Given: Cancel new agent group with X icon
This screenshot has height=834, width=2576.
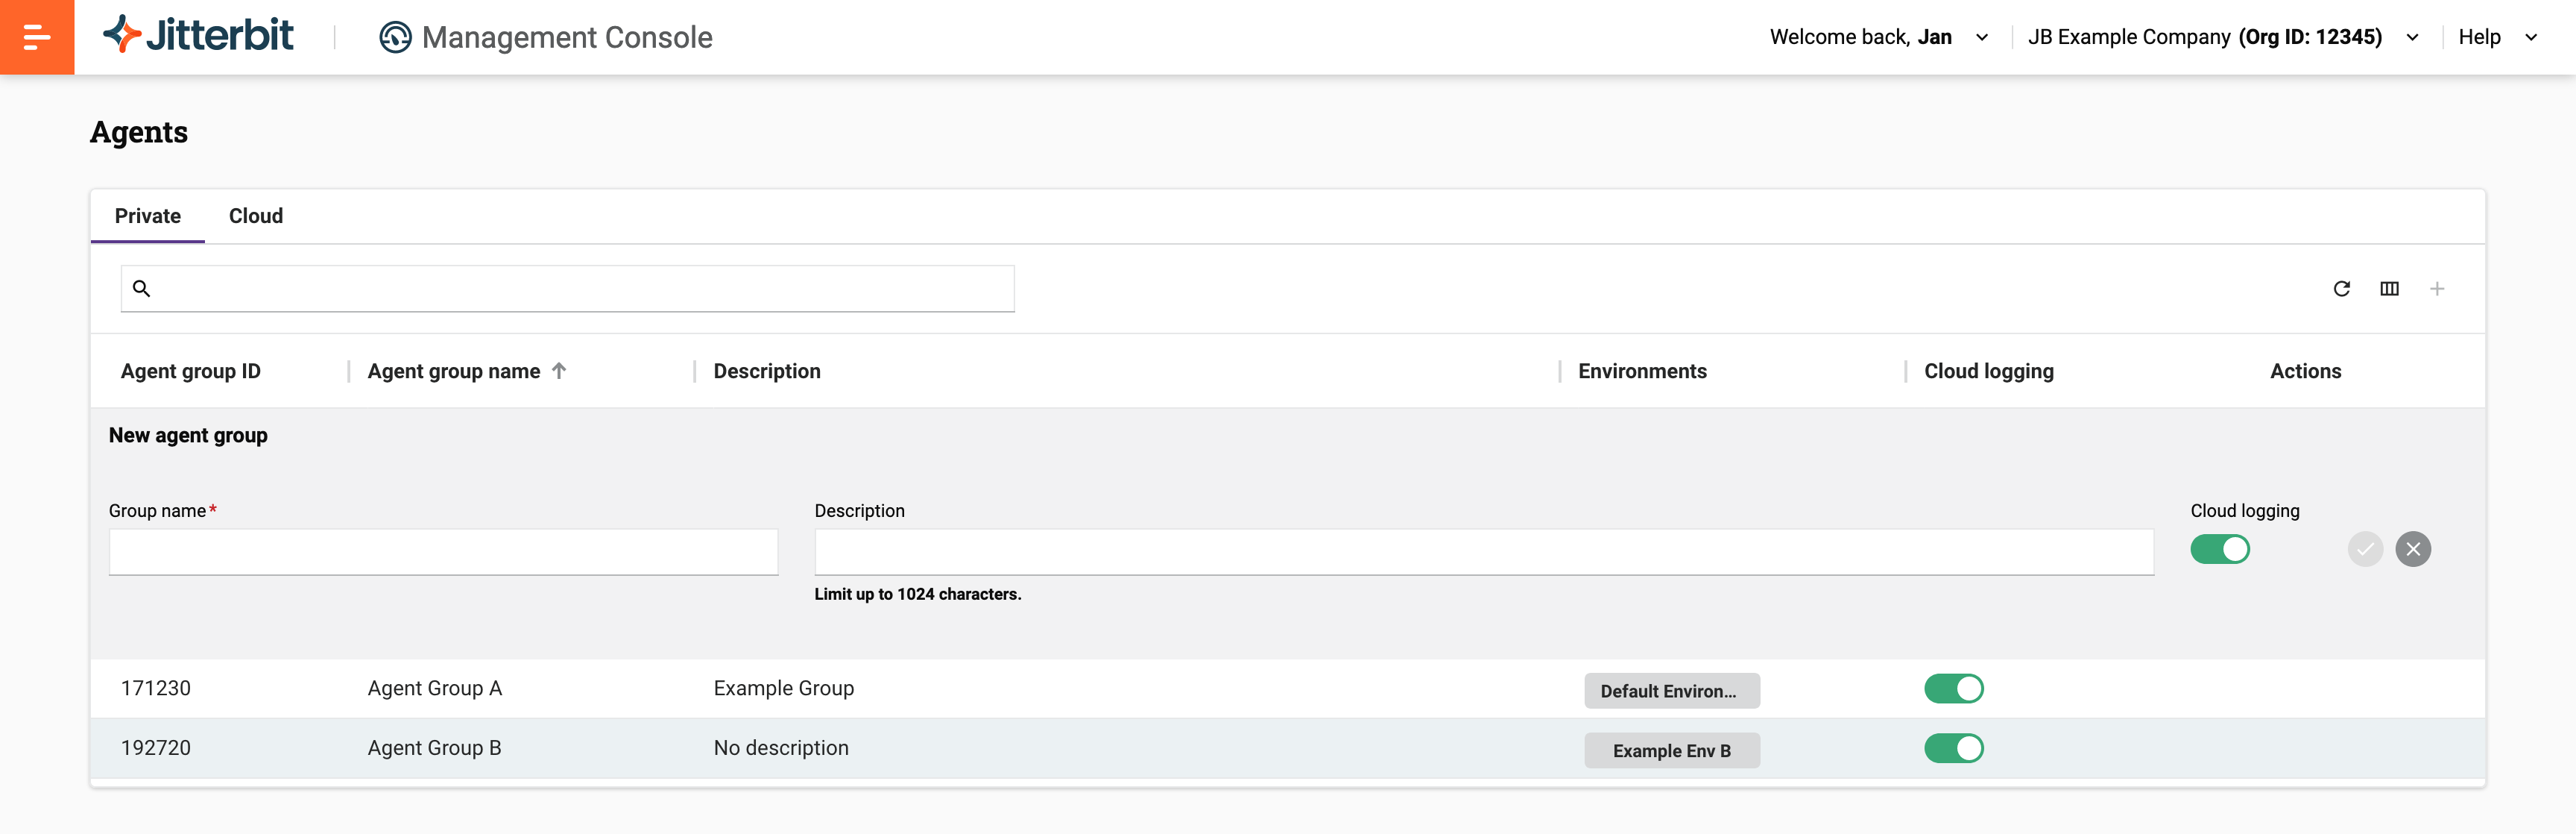Looking at the screenshot, I should coord(2413,548).
